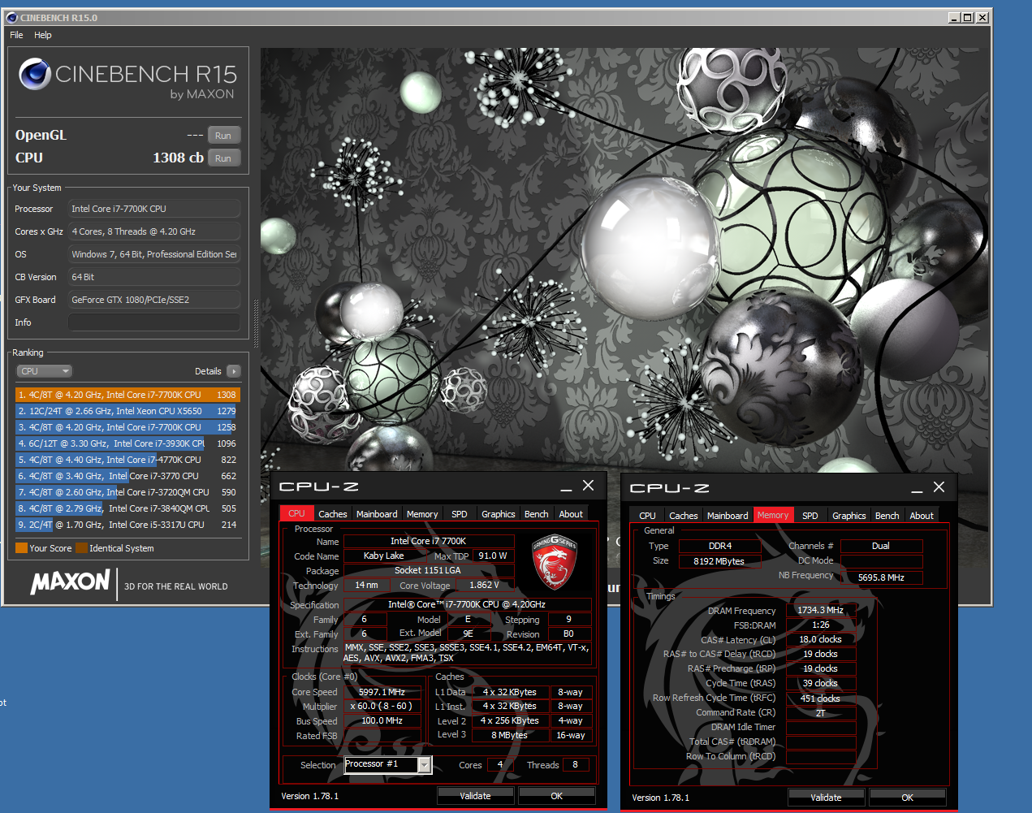Image resolution: width=1032 pixels, height=813 pixels.
Task: Switch to Mainboard tab in left CPU-Z
Action: [x=377, y=514]
